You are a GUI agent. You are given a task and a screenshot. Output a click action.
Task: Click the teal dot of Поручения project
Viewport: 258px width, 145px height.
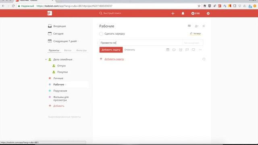pos(50,91)
